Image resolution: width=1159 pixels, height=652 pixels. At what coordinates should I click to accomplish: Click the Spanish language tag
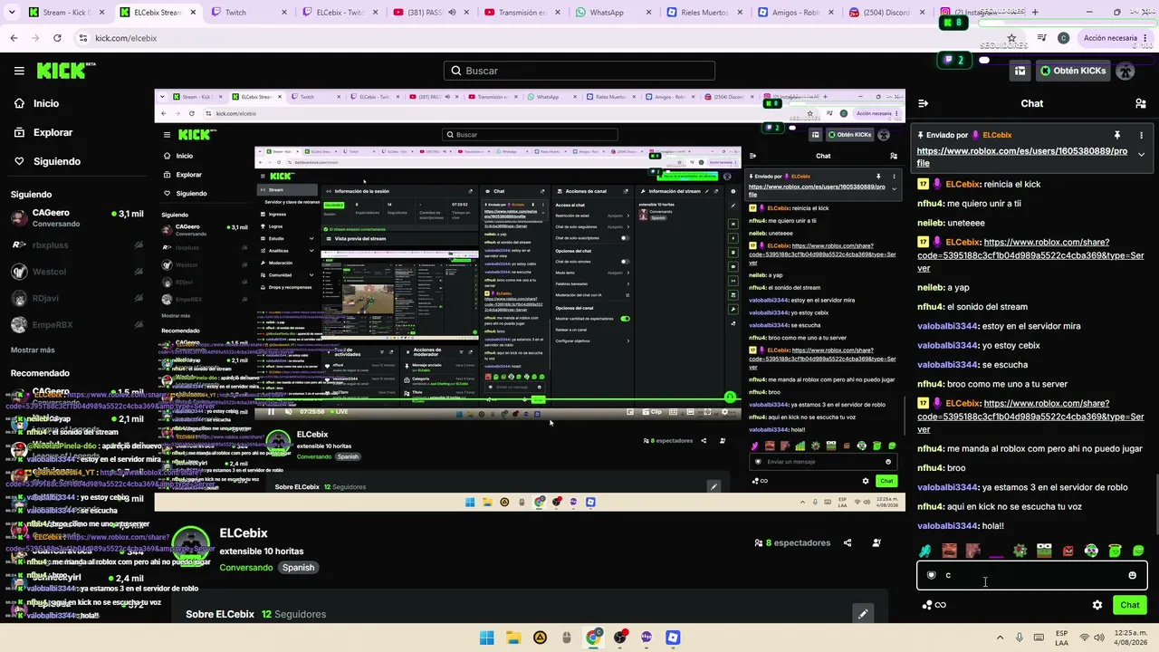tap(298, 568)
